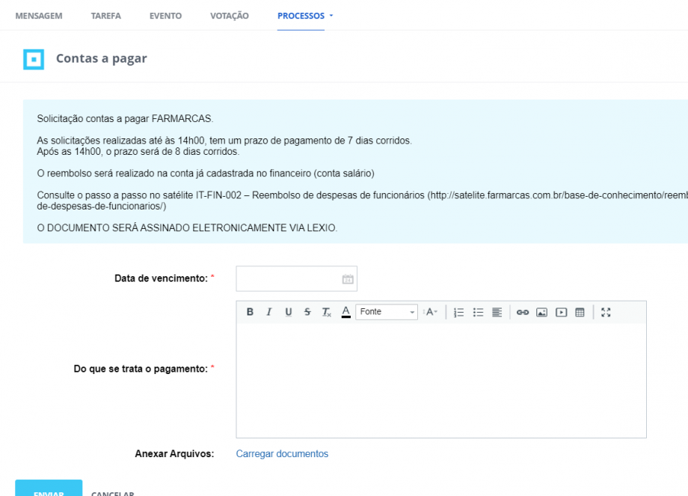Click the Carregar documentos link
The image size is (688, 496).
tap(282, 453)
